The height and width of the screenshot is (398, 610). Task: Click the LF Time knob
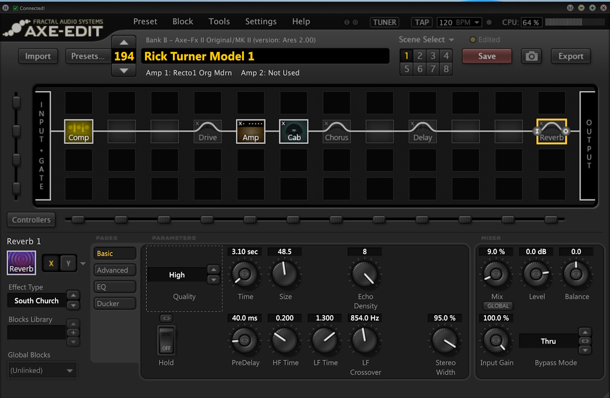[324, 340]
